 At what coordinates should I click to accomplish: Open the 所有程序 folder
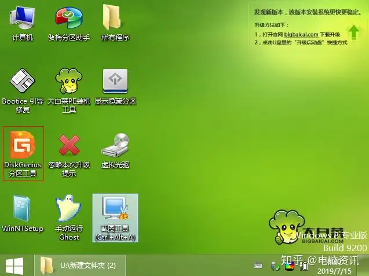(x=115, y=24)
